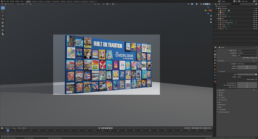Enable the Simplify checkbox
The width and height of the screenshot is (258, 139).
(x=219, y=97)
